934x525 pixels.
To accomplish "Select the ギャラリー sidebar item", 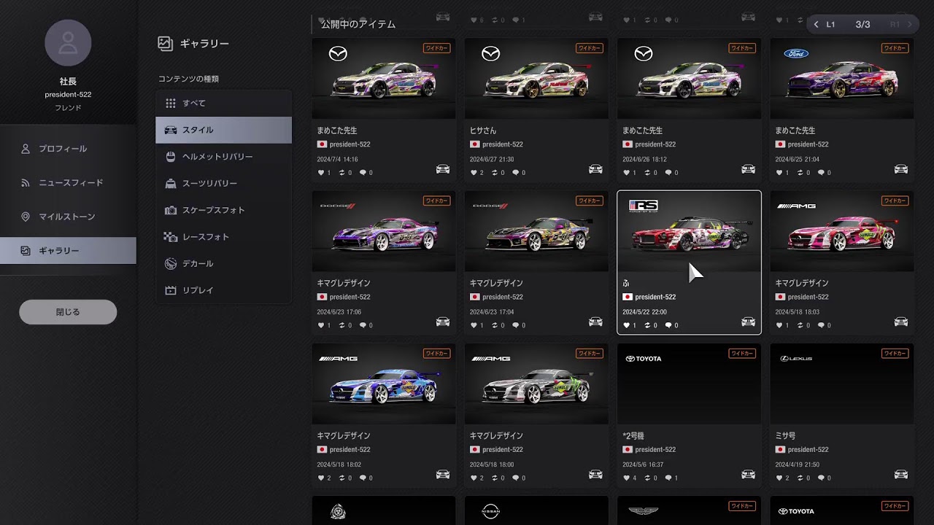I will (x=68, y=251).
